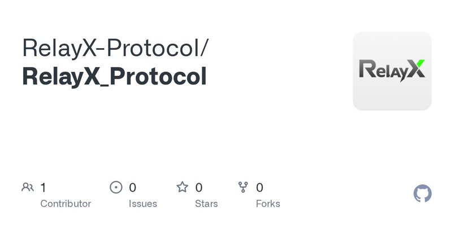Select the RelayX logo thumbnail's light background
The image size is (452, 237).
coord(392,95)
